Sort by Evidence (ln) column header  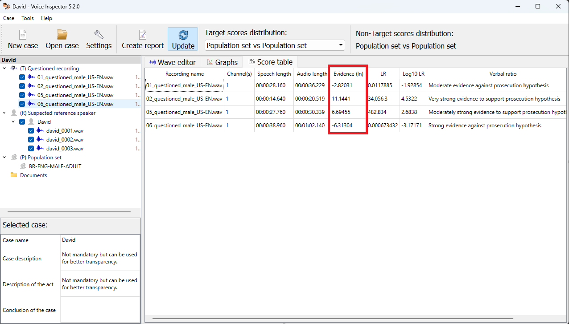tap(348, 74)
